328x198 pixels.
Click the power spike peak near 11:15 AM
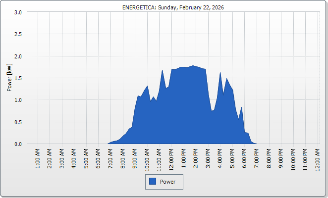(x=163, y=70)
